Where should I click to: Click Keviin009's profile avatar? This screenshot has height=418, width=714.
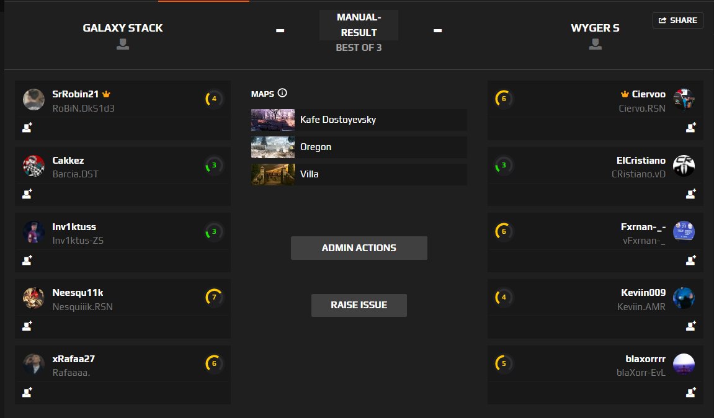click(x=684, y=298)
